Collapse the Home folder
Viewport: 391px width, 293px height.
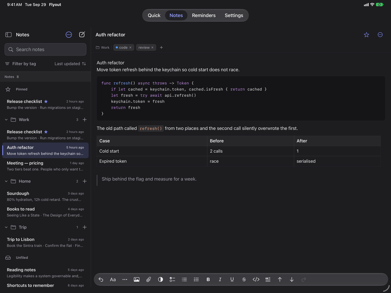(6, 181)
